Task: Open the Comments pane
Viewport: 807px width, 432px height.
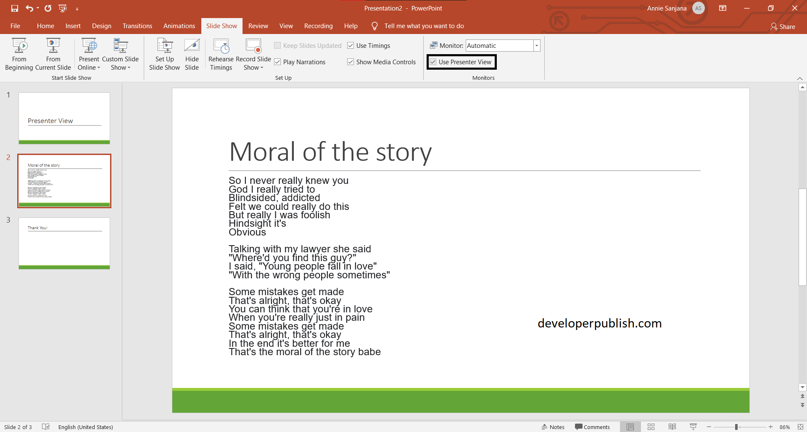Action: coord(593,427)
